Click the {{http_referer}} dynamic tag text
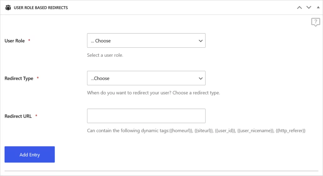This screenshot has width=323, height=176. tap(291, 131)
